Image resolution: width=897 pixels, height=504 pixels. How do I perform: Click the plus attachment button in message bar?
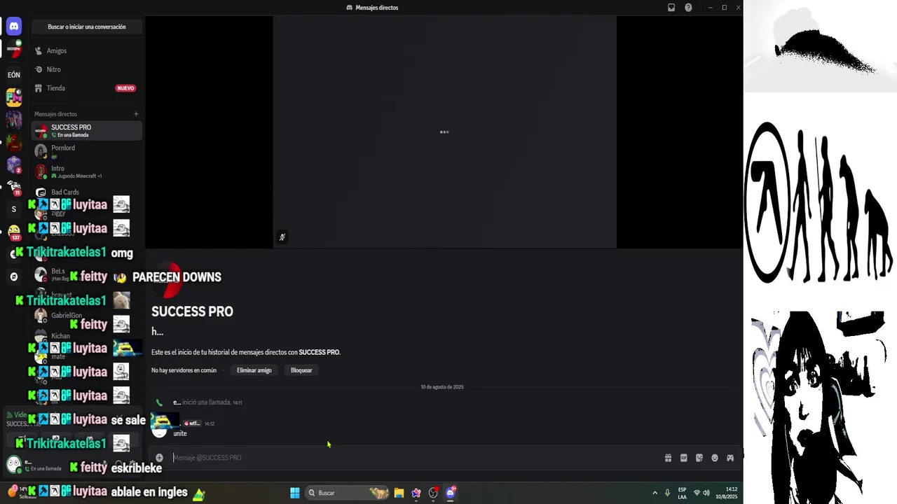pos(159,458)
